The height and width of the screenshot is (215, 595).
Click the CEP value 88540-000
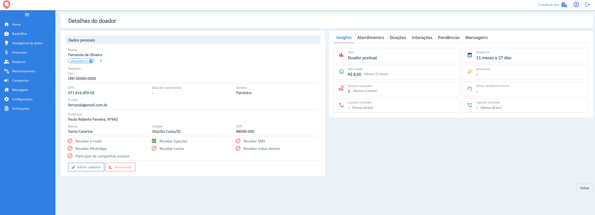pyautogui.click(x=245, y=131)
